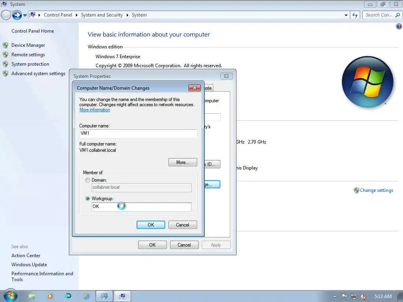Viewport: 403px width, 302px height.
Task: Open Action Center link
Action: (x=26, y=256)
